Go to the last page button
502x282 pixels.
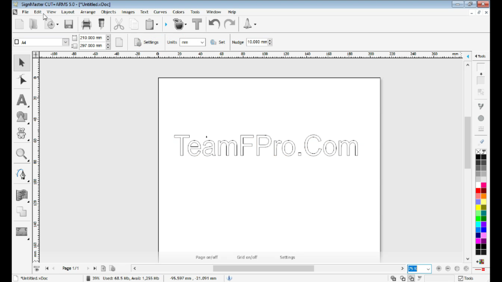coord(95,269)
